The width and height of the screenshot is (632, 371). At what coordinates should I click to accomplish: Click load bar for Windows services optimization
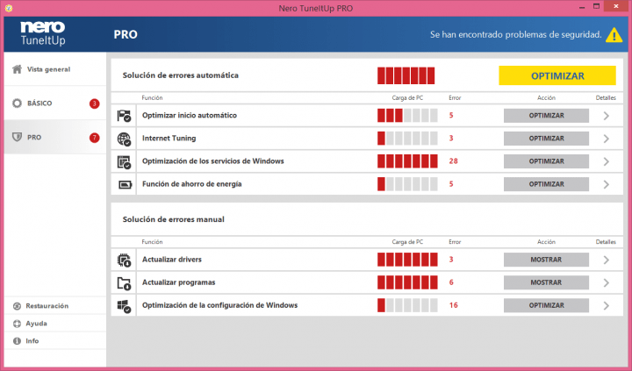tap(407, 161)
